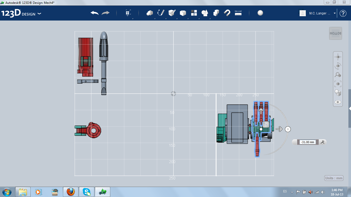Image resolution: width=351 pixels, height=197 pixels.
Task: Click the Windows Start button
Action: (x=7, y=192)
